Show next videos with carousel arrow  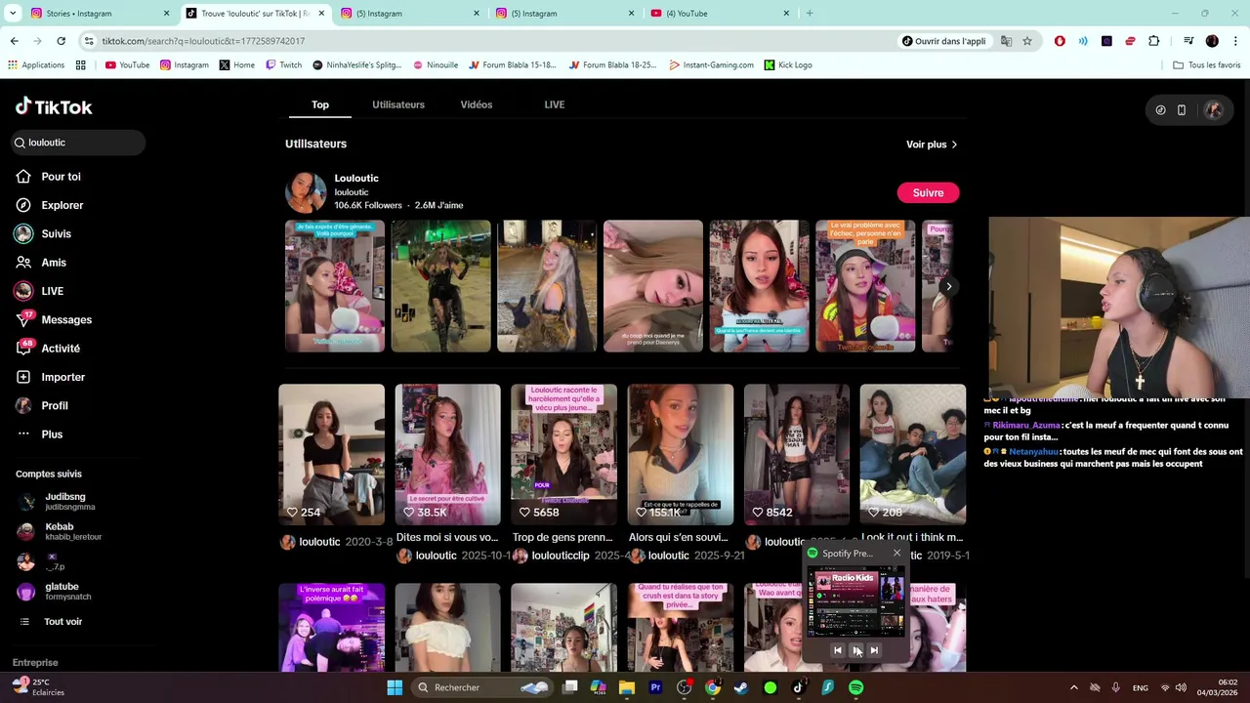click(x=948, y=286)
